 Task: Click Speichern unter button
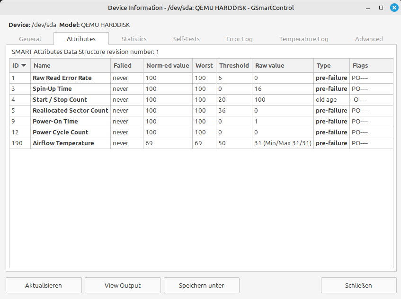pyautogui.click(x=202, y=285)
